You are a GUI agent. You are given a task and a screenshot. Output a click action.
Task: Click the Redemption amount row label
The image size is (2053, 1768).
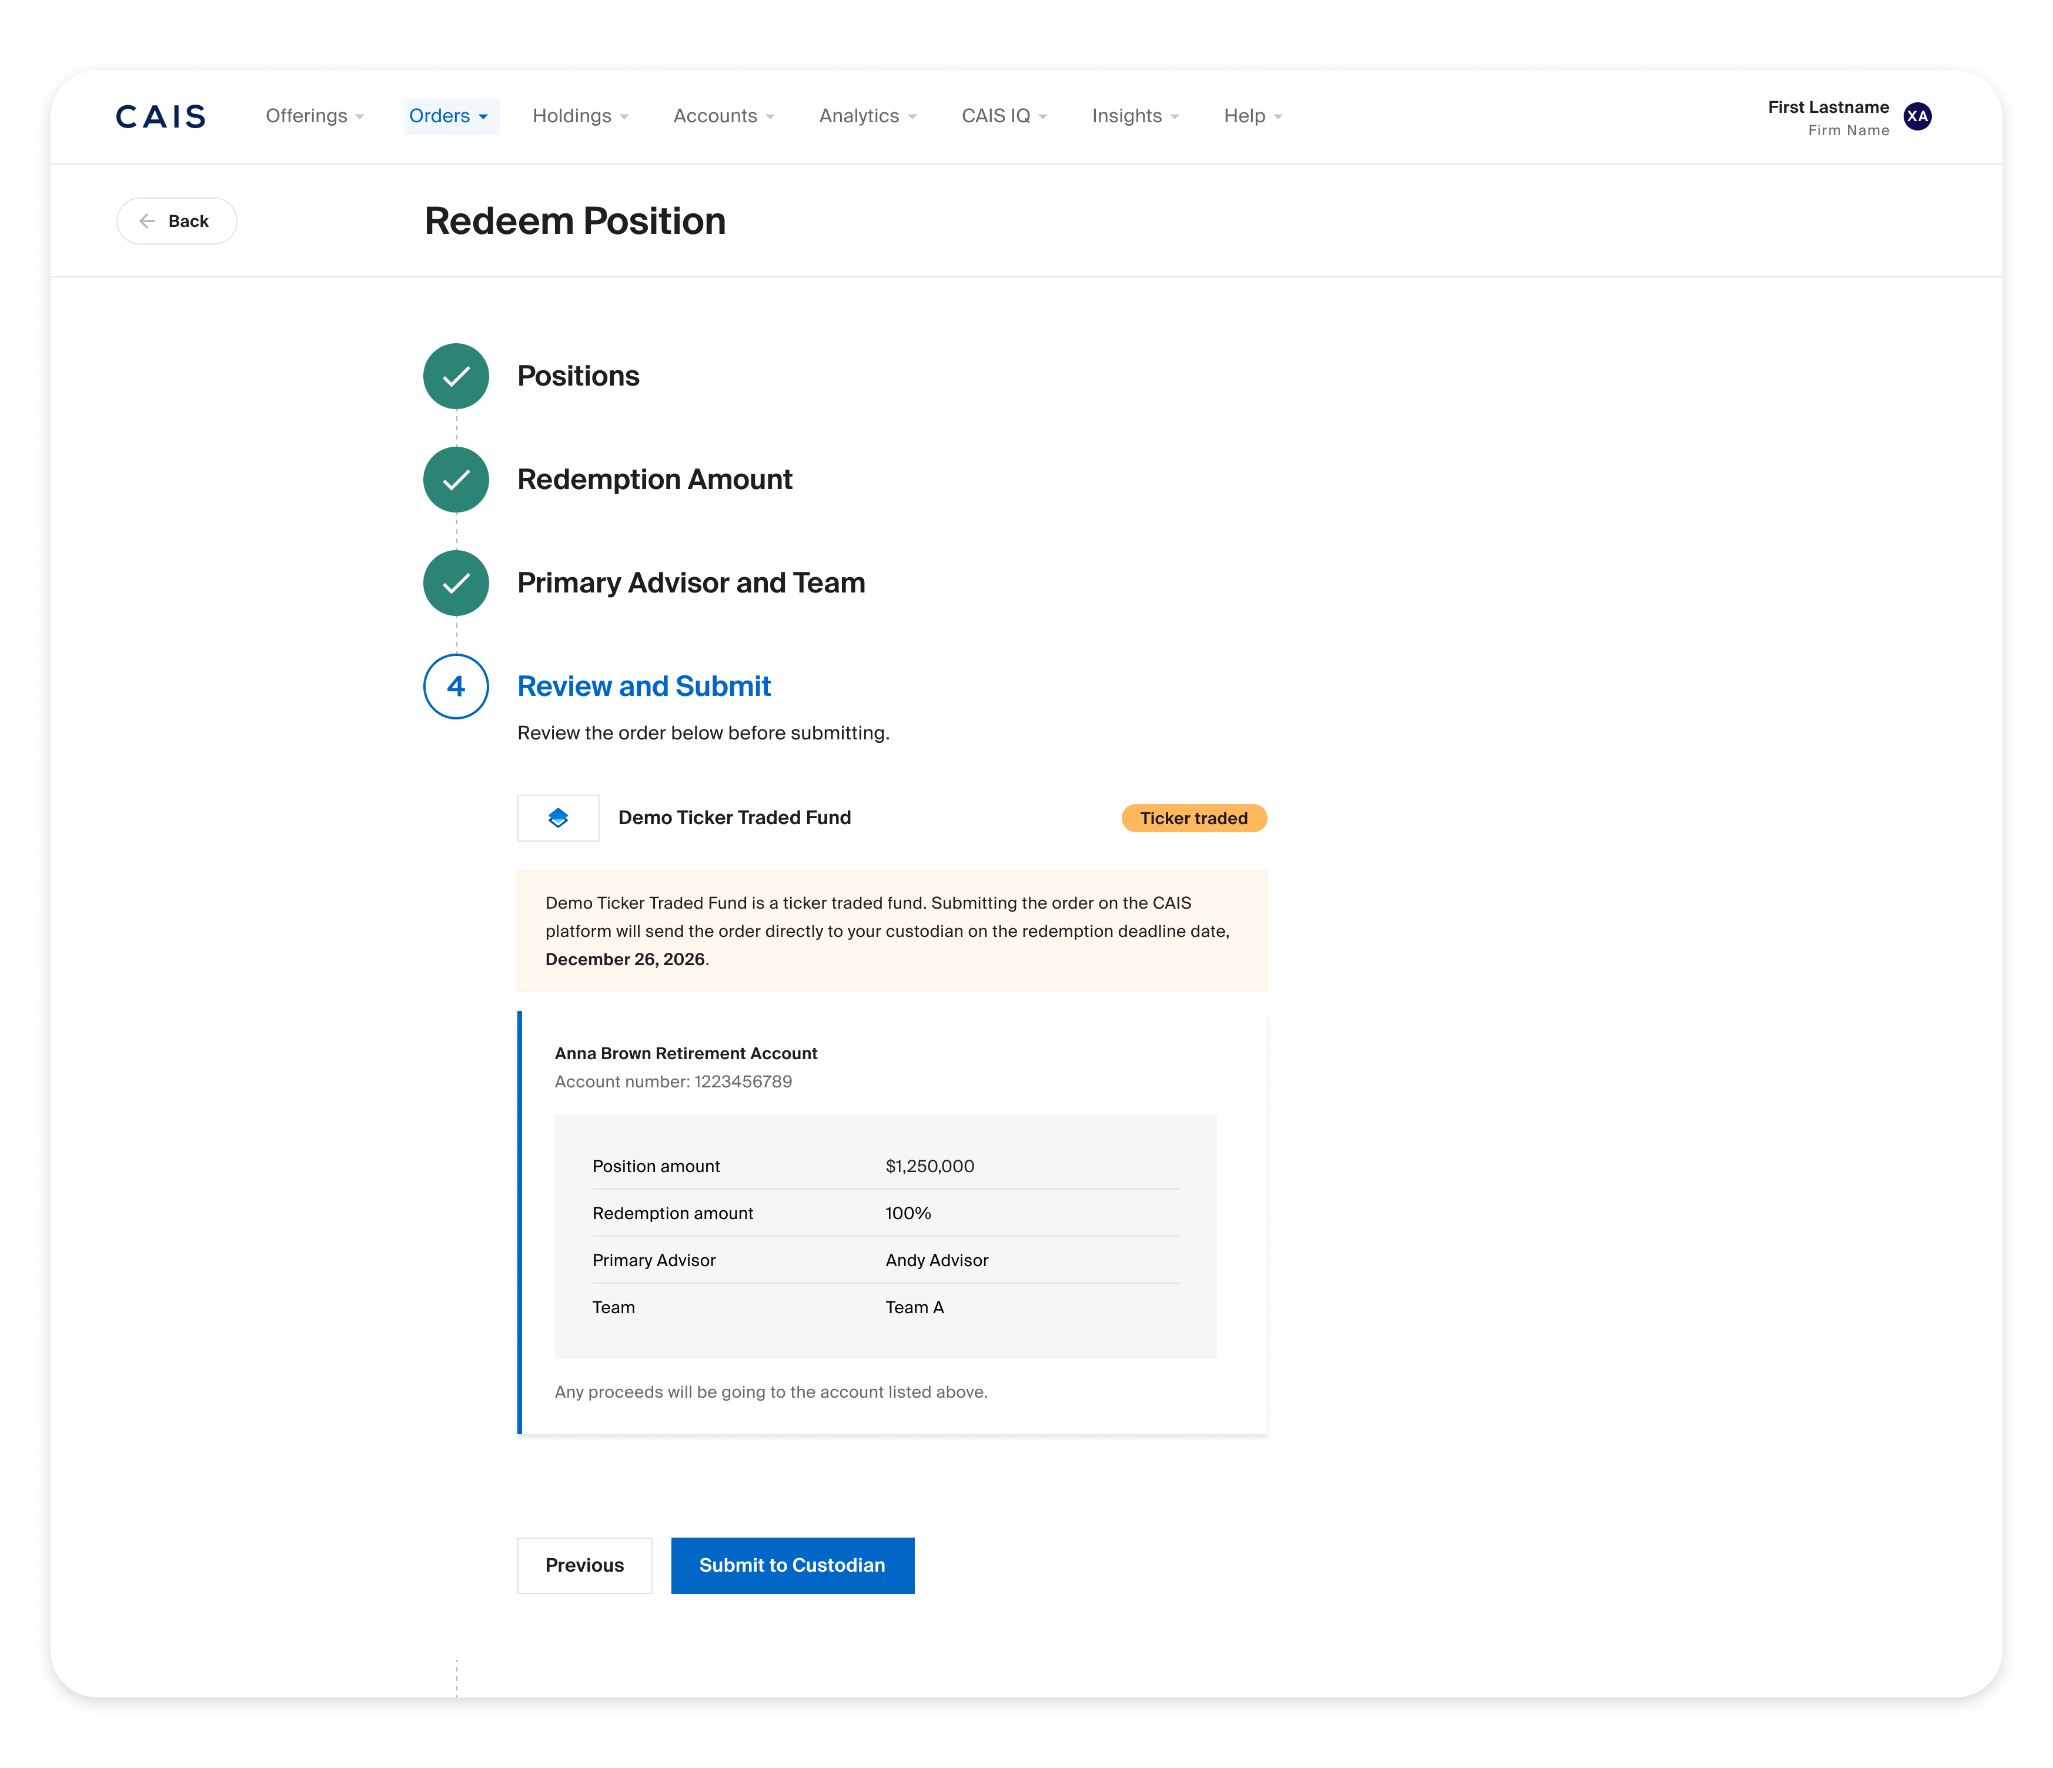(x=673, y=1213)
